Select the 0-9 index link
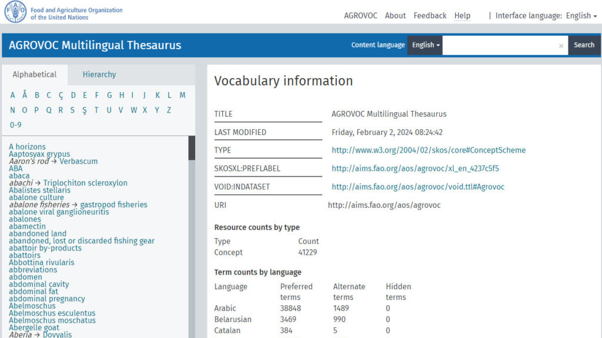Screen dimensions: 602x338 [16, 125]
